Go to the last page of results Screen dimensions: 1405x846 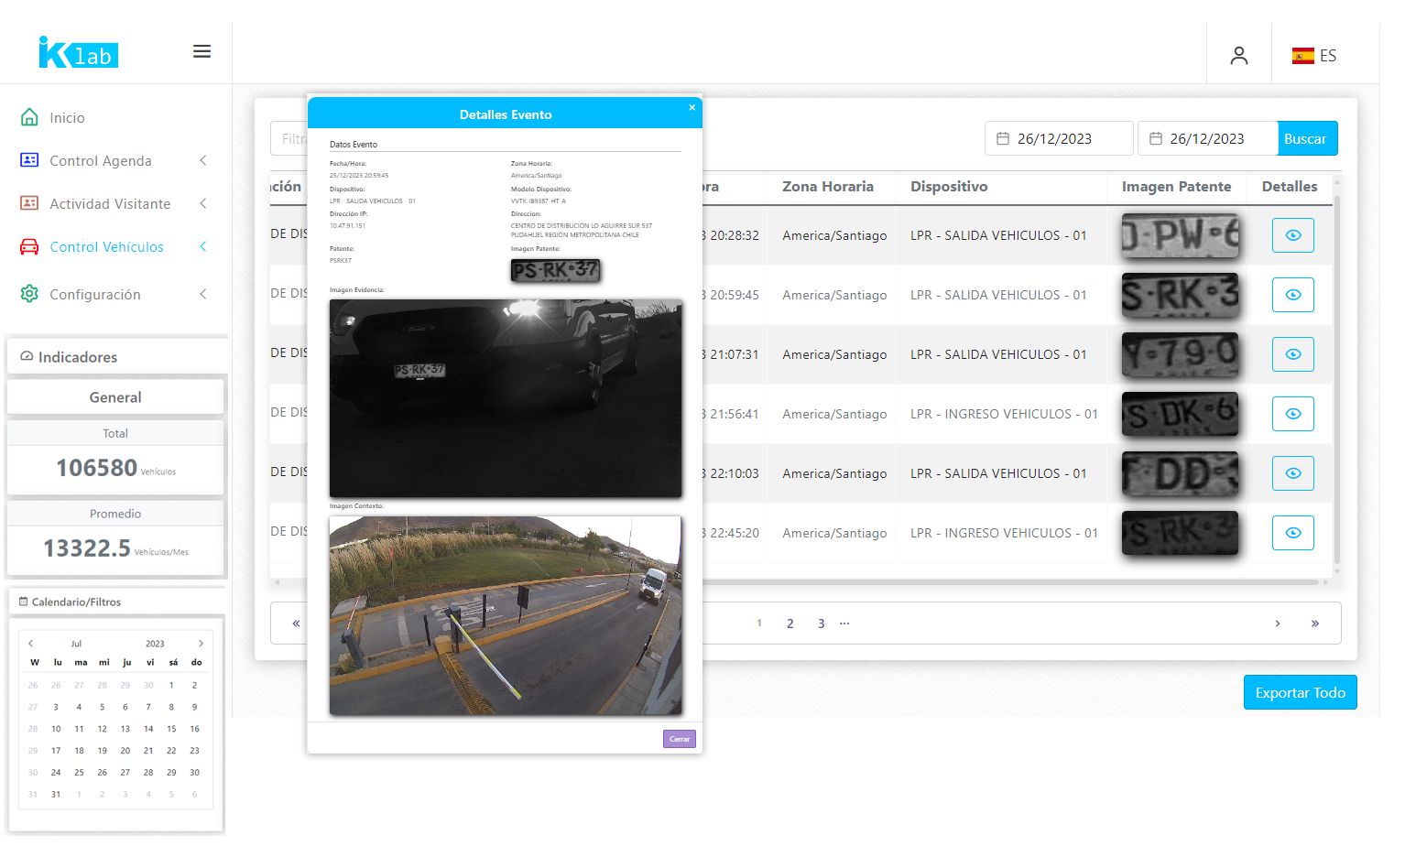1314,624
